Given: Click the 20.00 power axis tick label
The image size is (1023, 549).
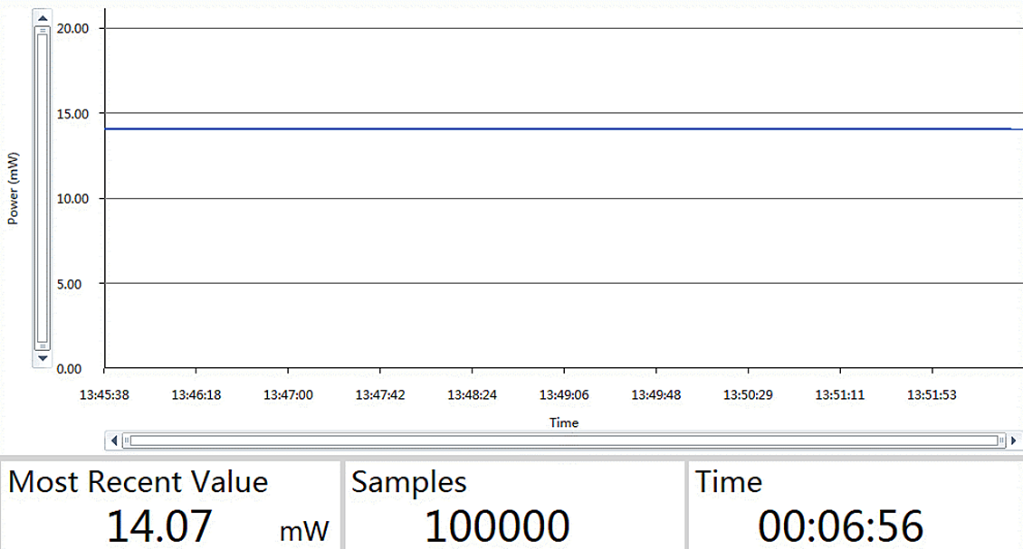Looking at the screenshot, I should (x=75, y=28).
